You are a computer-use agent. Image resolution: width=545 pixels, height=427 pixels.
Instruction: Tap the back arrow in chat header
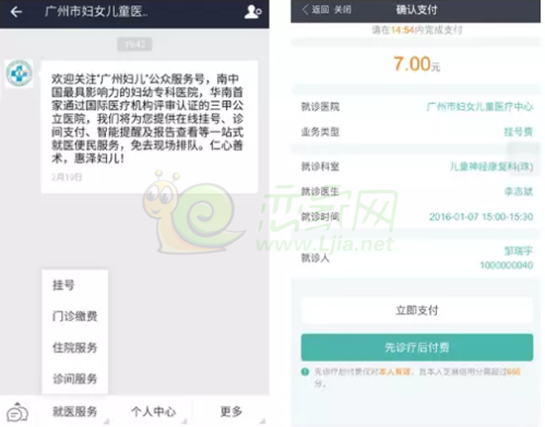point(16,12)
